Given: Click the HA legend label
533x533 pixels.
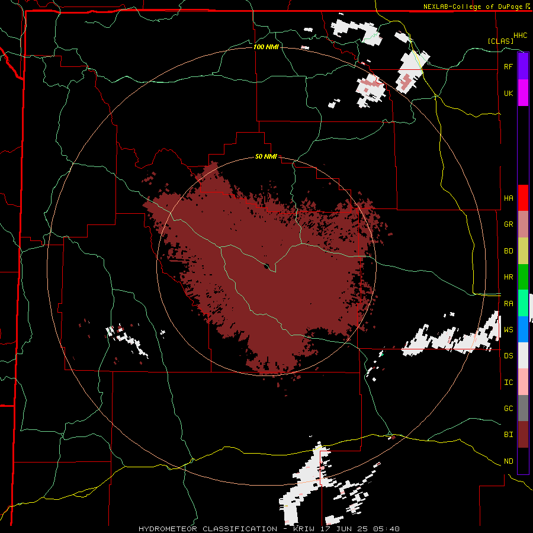Looking at the screenshot, I should (x=508, y=198).
